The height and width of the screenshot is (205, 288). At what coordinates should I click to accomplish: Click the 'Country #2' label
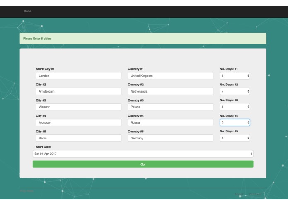(136, 85)
